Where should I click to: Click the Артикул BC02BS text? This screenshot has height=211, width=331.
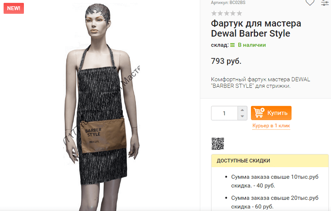(x=228, y=3)
